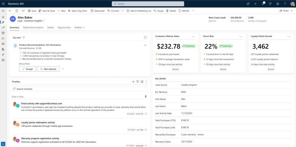The width and height of the screenshot is (296, 147).
Task: Click the Search timeline field
Action: point(80,89)
